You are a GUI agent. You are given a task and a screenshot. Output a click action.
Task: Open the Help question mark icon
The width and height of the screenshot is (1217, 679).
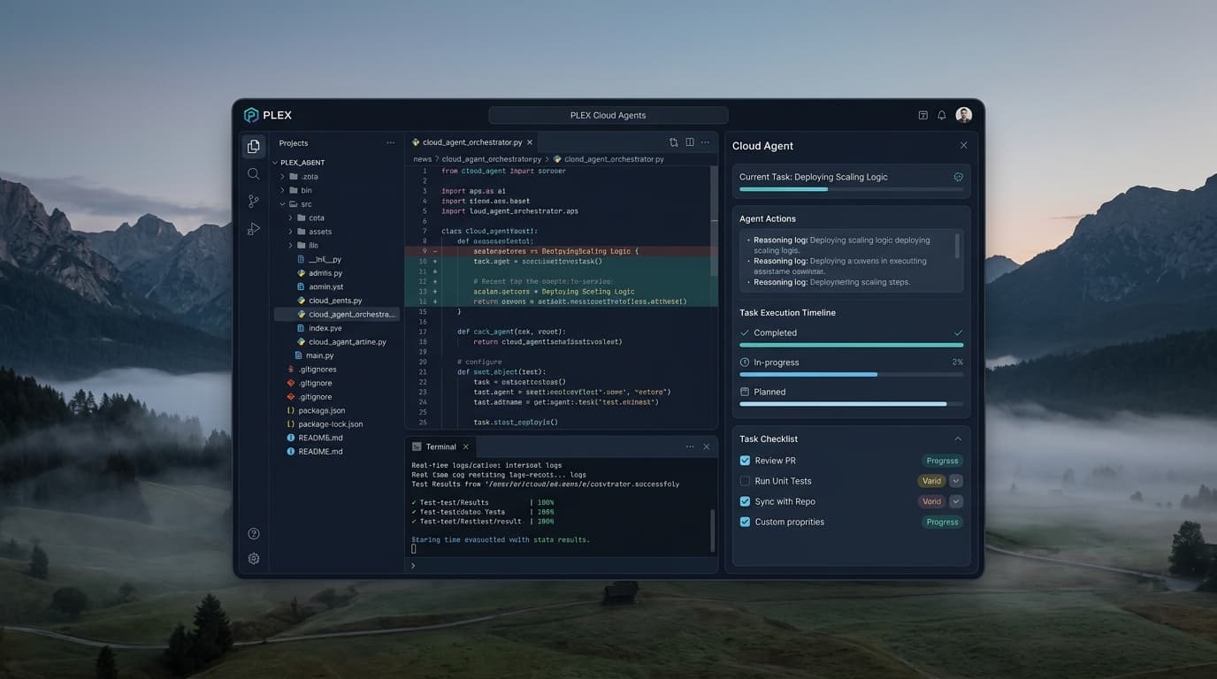(x=254, y=533)
